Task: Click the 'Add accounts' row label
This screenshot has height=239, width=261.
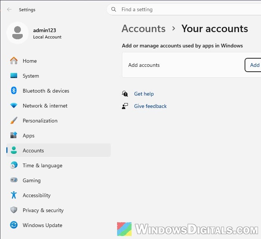Action: 144,65
